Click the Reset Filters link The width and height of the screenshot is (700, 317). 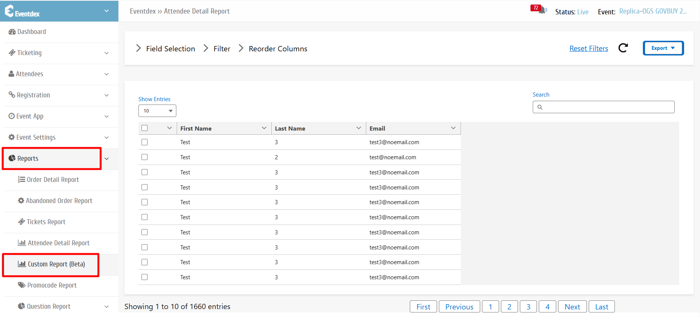(x=588, y=49)
